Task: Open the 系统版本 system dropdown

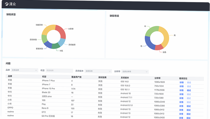Action: pos(98,71)
